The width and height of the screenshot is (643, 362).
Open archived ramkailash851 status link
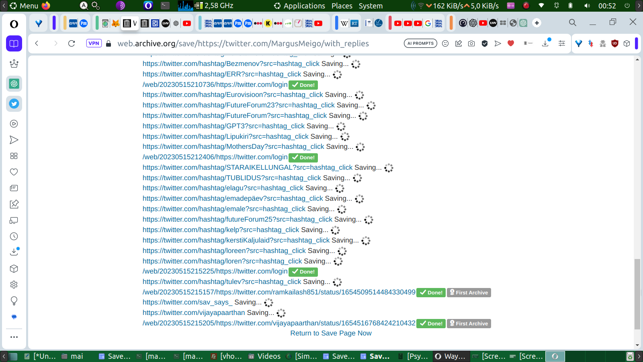pyautogui.click(x=279, y=292)
